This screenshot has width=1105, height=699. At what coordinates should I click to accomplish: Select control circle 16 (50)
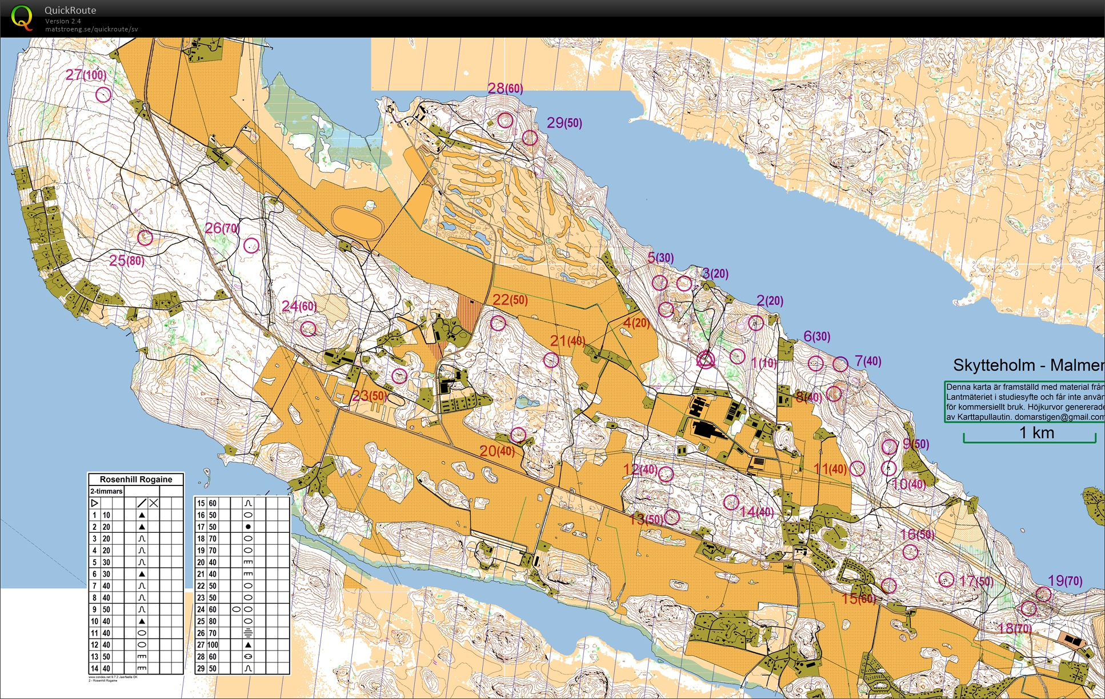(910, 552)
